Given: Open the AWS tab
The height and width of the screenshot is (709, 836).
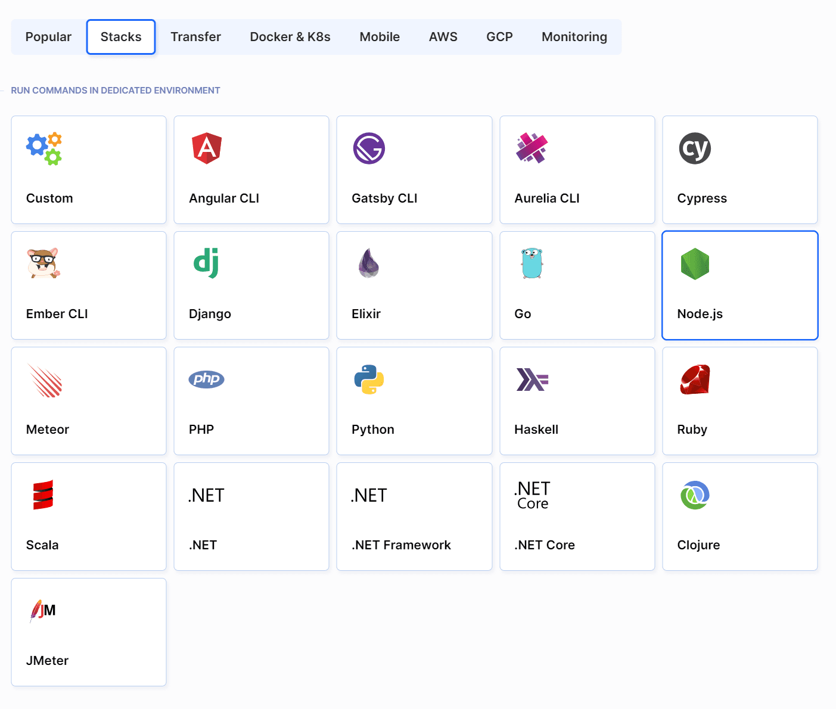Looking at the screenshot, I should point(443,37).
